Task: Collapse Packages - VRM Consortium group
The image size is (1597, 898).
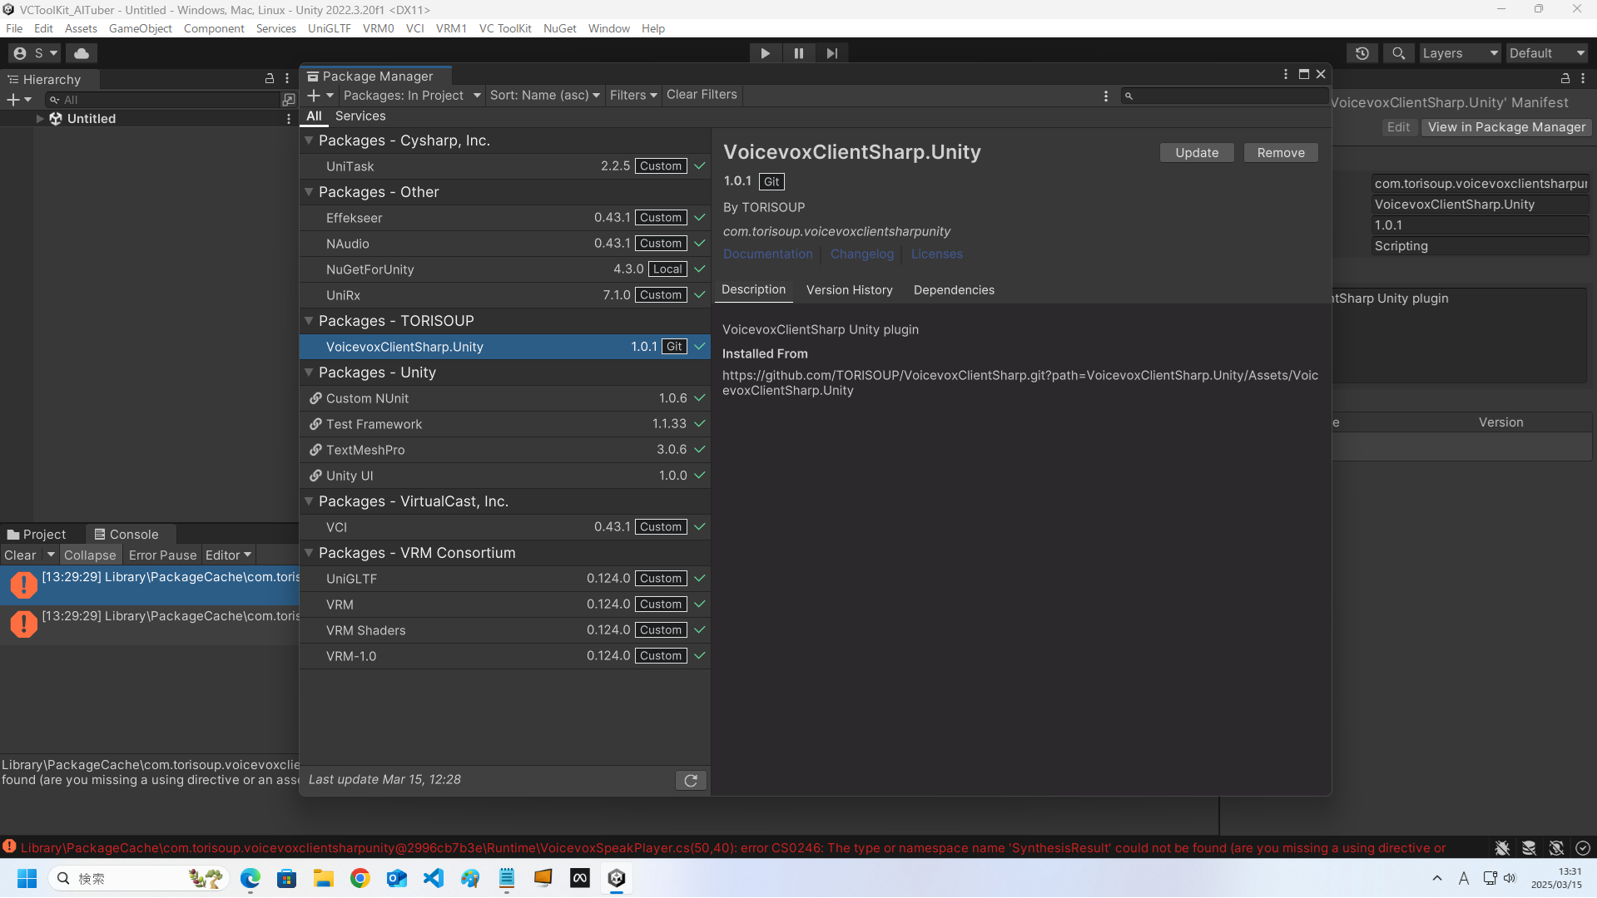Action: tap(309, 553)
